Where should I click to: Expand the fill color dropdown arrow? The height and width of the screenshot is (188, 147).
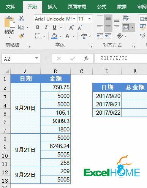(60, 36)
